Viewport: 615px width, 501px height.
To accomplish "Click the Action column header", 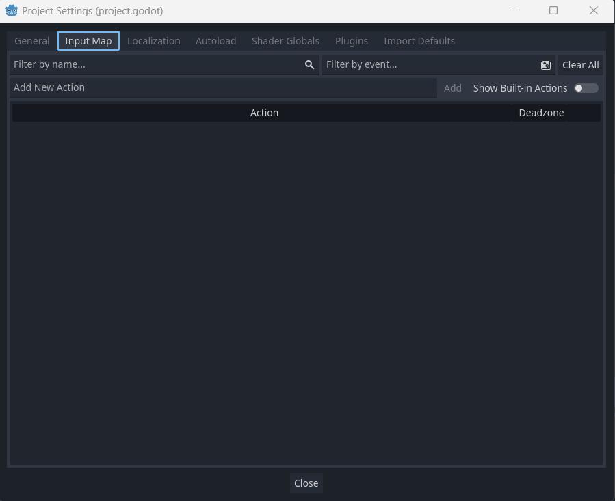I will click(x=262, y=113).
